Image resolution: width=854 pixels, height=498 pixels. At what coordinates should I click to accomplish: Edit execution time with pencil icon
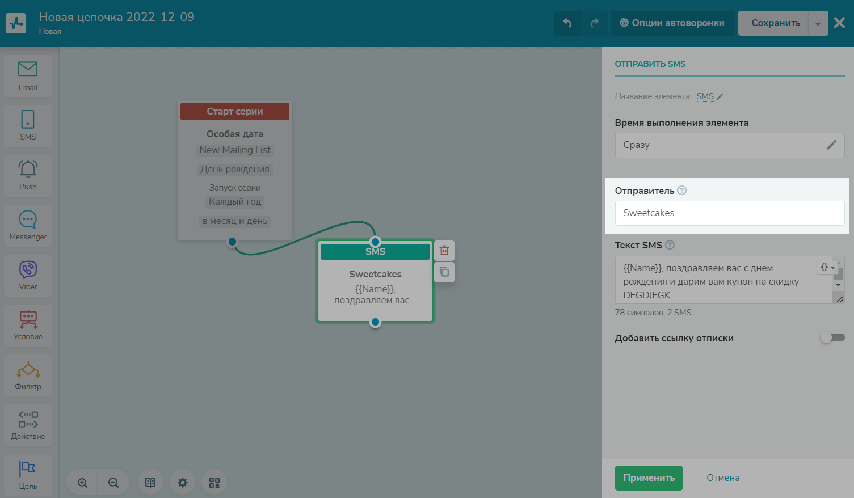click(x=831, y=145)
